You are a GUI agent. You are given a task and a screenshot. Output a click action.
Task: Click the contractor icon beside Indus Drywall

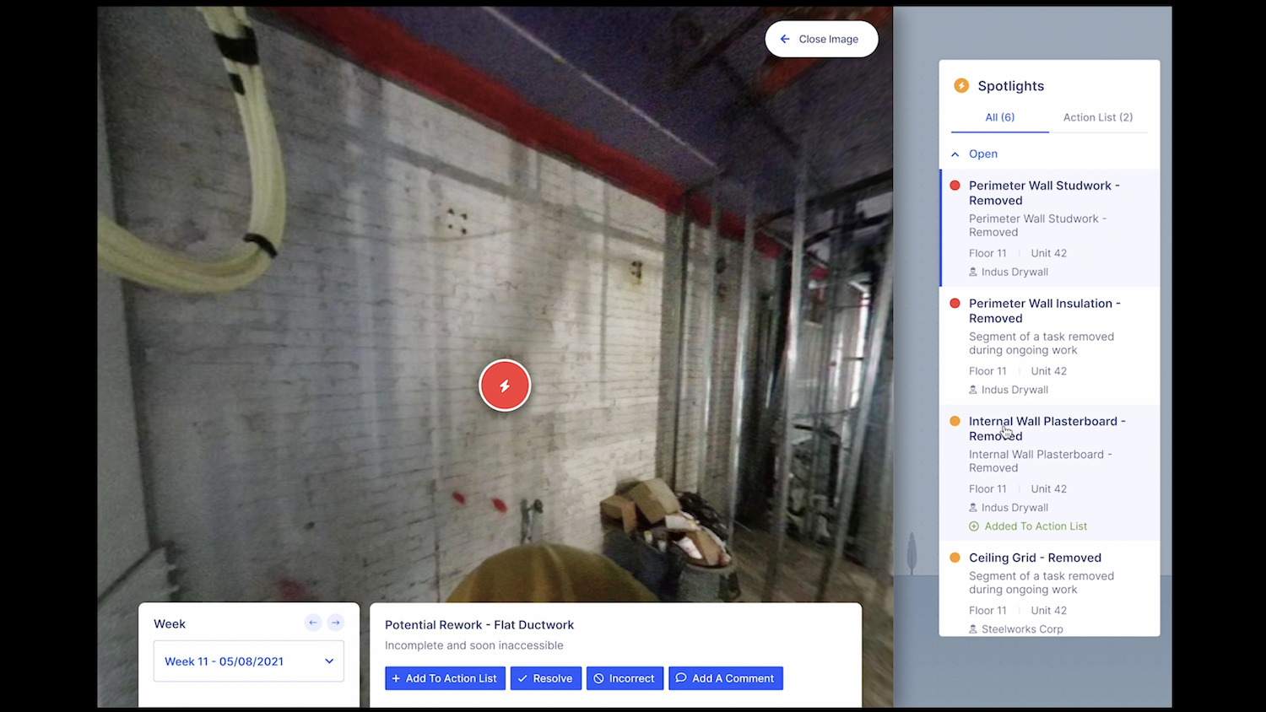pos(974,272)
